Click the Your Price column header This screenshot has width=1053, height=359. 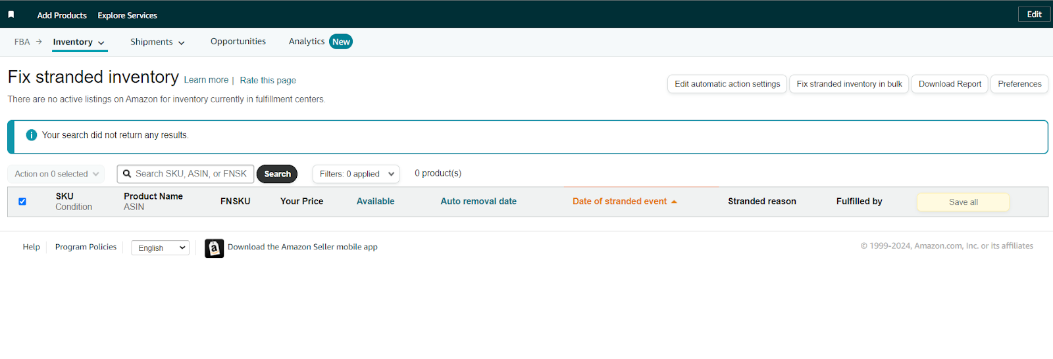point(302,201)
